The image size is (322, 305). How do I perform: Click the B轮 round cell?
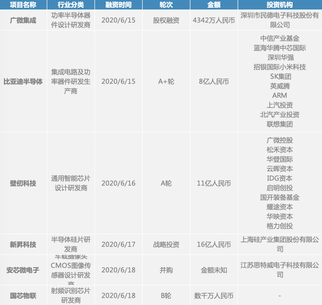point(166,295)
